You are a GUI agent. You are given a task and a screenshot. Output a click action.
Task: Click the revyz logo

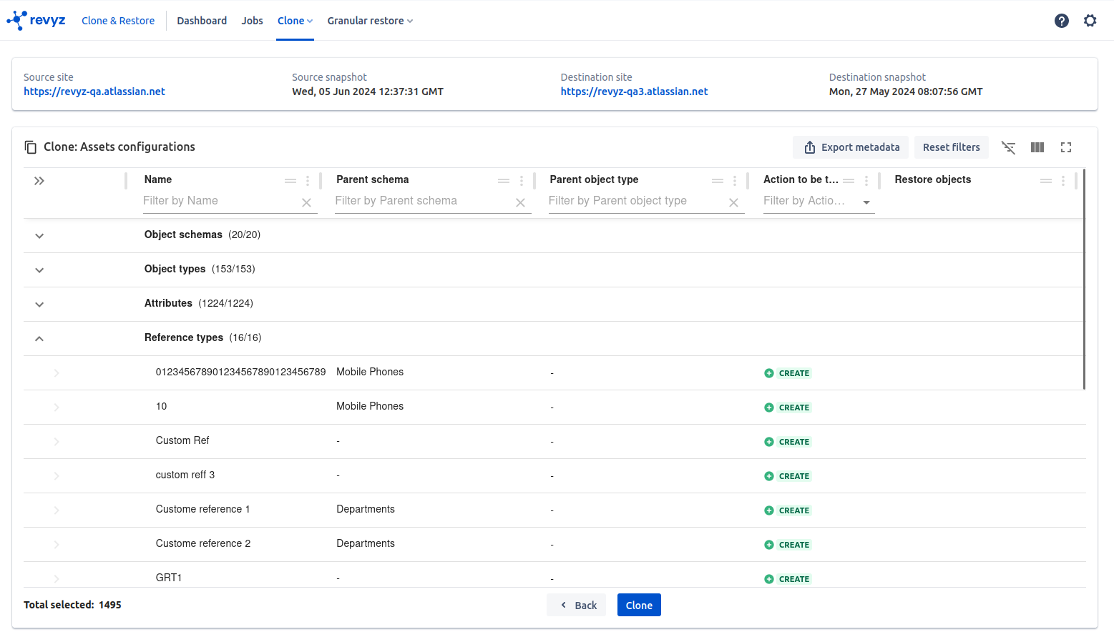tap(36, 21)
